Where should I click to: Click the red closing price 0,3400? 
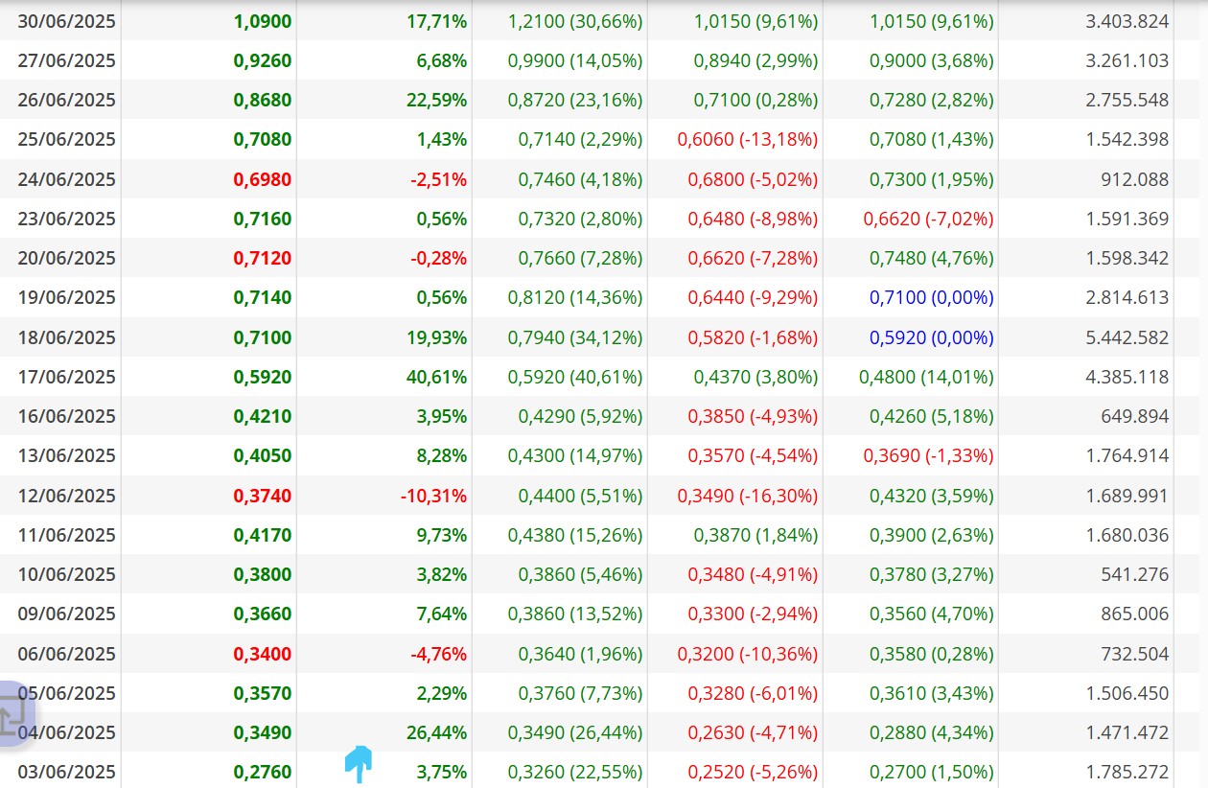tap(263, 654)
